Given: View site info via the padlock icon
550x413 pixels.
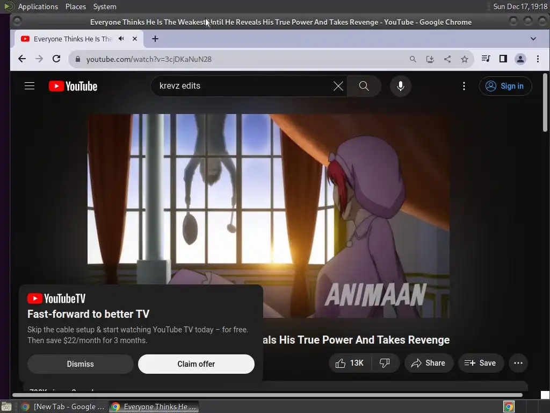Looking at the screenshot, I should click(78, 59).
